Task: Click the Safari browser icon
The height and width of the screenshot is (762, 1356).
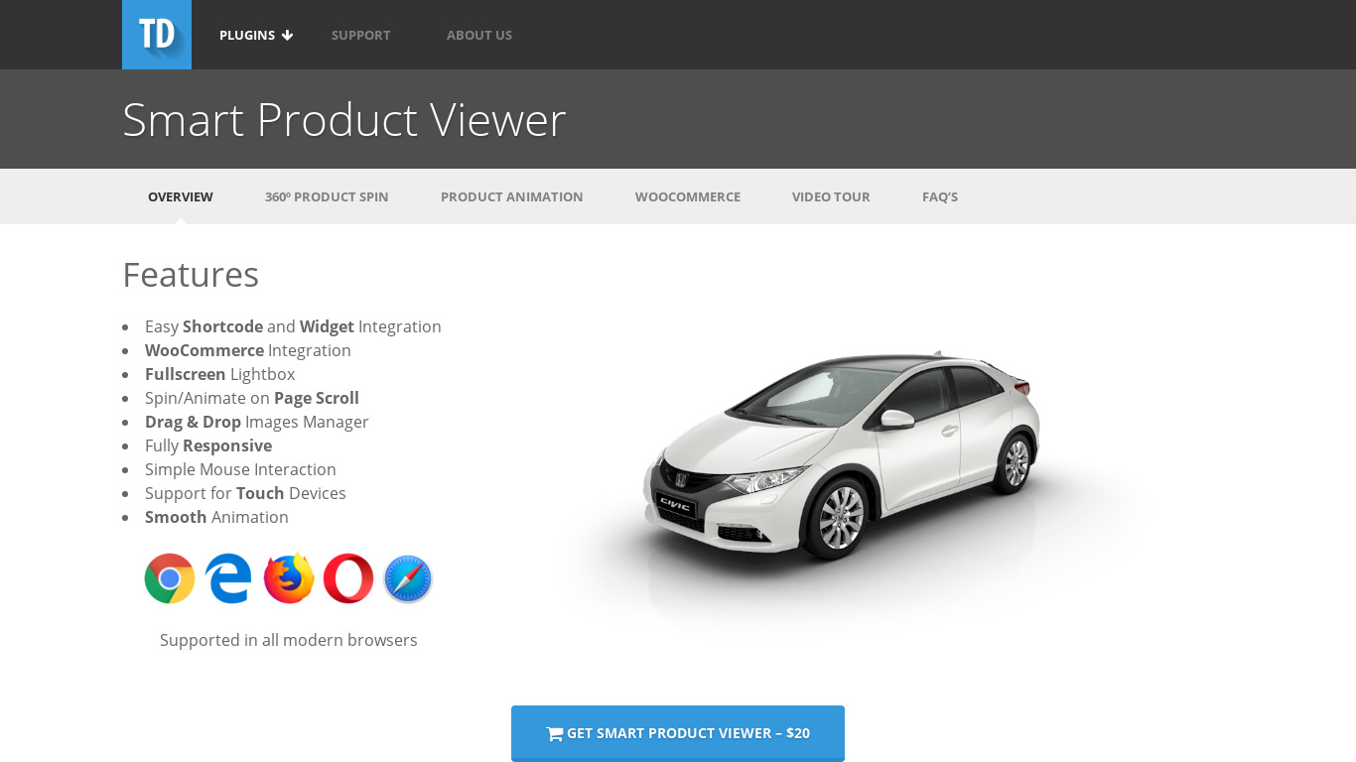Action: pos(408,578)
